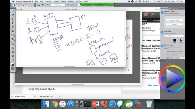This screenshot has height=109, width=195.
Task: Click Try Premium in the browser header
Action: pyautogui.click(x=156, y=21)
